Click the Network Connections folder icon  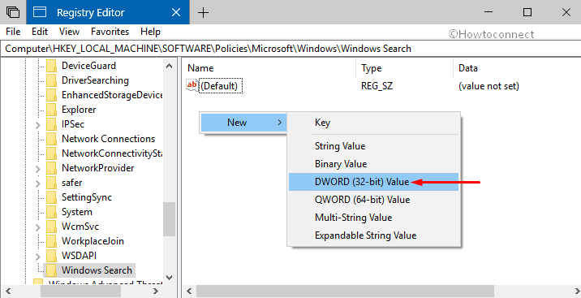click(x=51, y=139)
